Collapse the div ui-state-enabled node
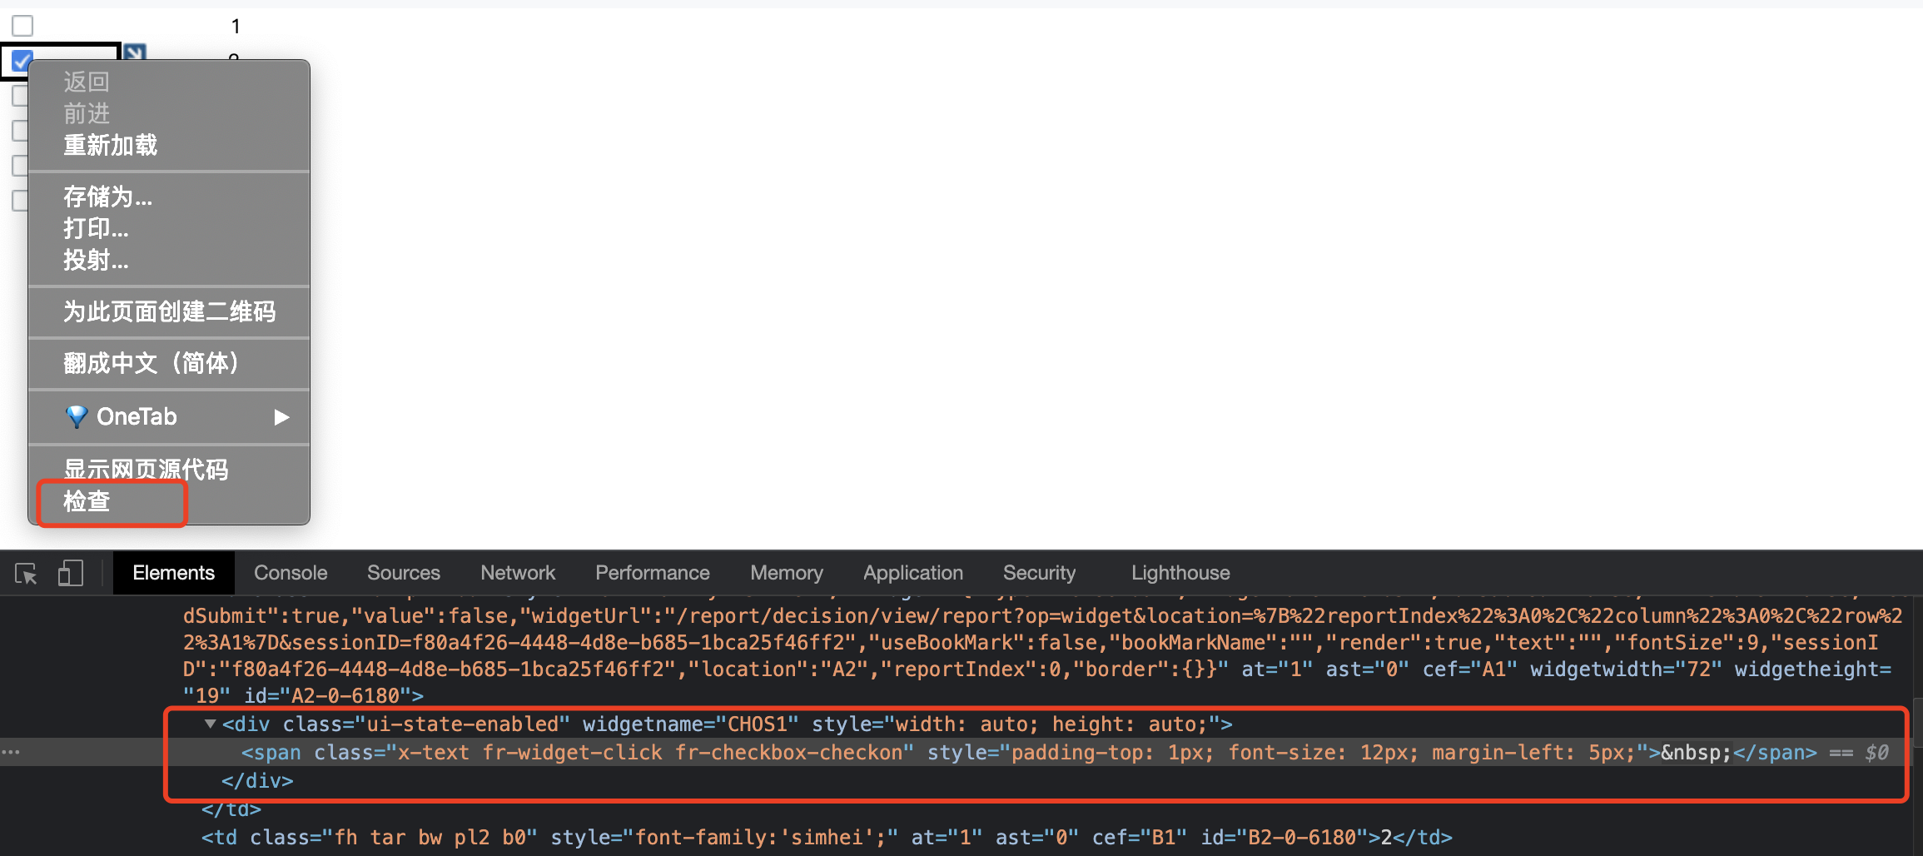The height and width of the screenshot is (856, 1923). [x=211, y=724]
